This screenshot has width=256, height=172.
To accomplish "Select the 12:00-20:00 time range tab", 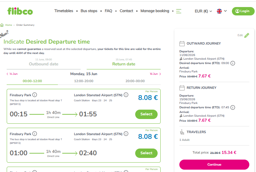I will [x=84, y=81].
